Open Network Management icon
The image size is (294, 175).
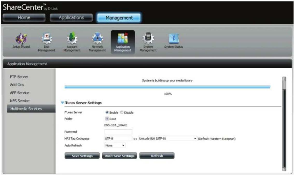(x=97, y=42)
